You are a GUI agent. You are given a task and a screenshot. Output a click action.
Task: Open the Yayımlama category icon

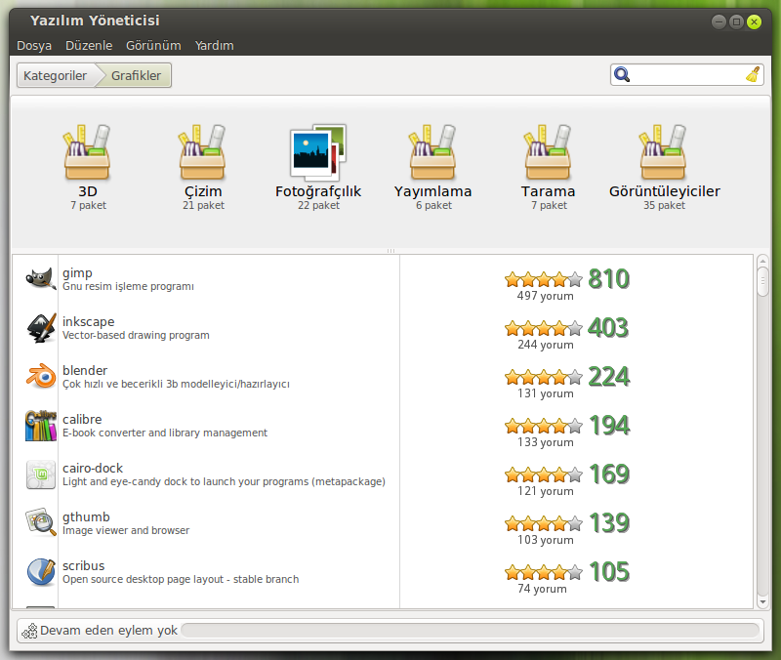tap(432, 152)
